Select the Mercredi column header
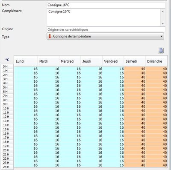The width and height of the screenshot is (171, 170). [70, 61]
